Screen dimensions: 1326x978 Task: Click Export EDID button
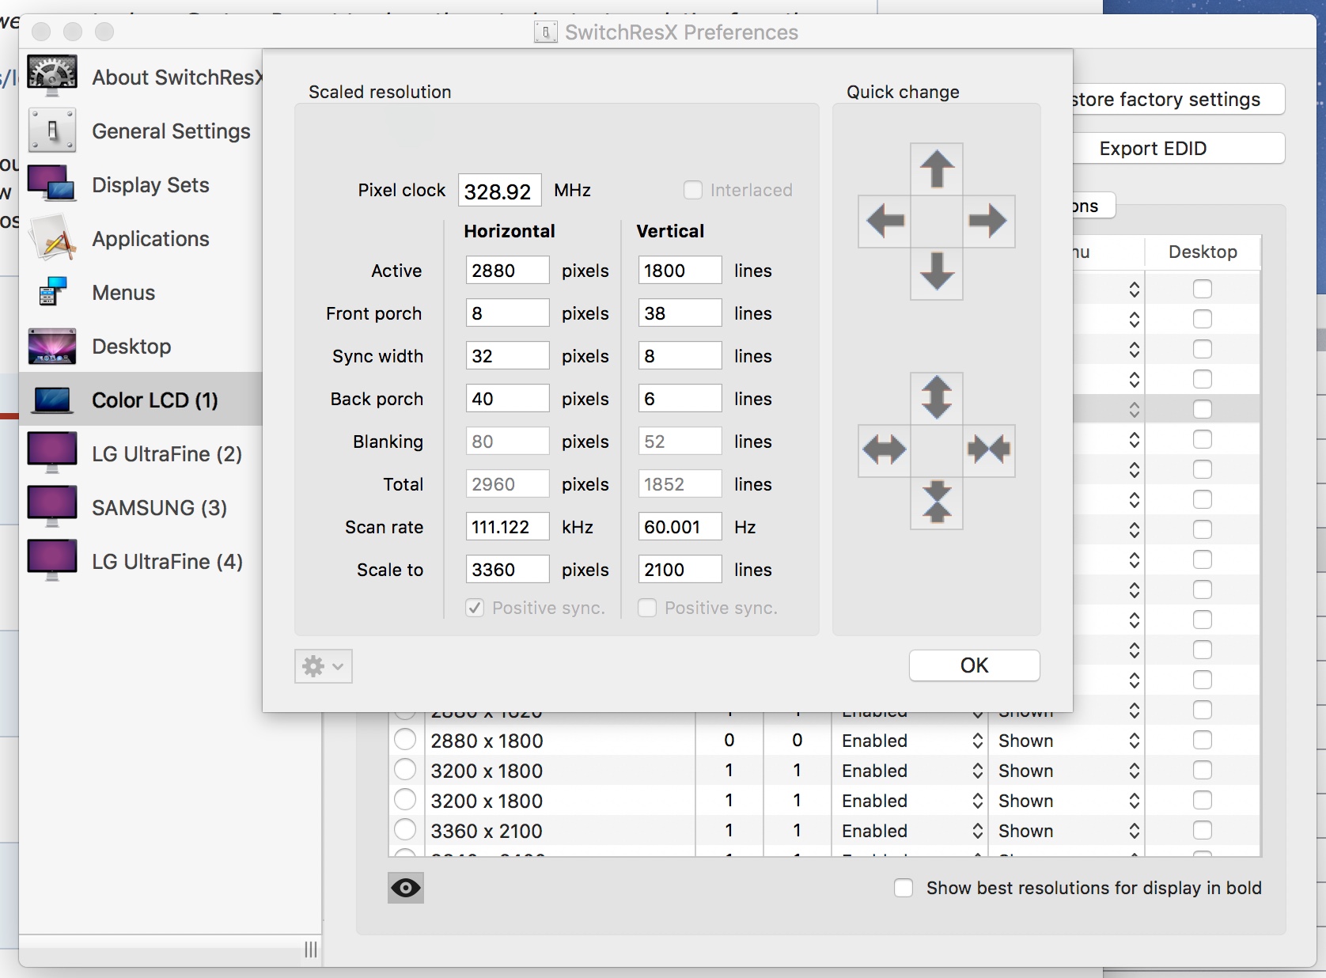(1178, 148)
